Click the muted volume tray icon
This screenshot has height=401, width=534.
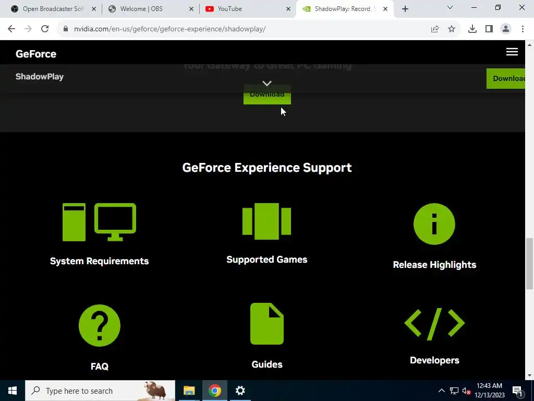click(x=467, y=391)
